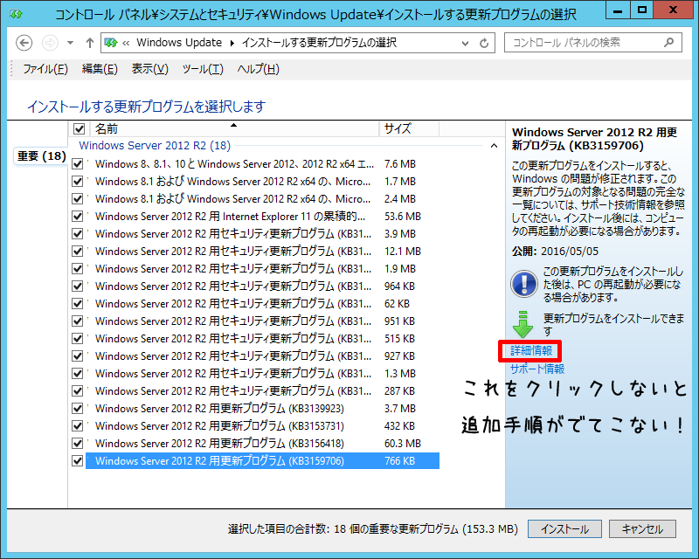The width and height of the screenshot is (699, 559).
Task: Open the ツール(T) menu
Action: (x=203, y=69)
